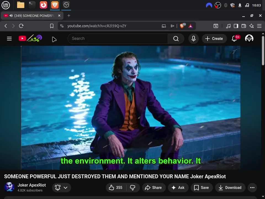The image size is (265, 199).
Task: Click the search magnifier button
Action: point(176,39)
